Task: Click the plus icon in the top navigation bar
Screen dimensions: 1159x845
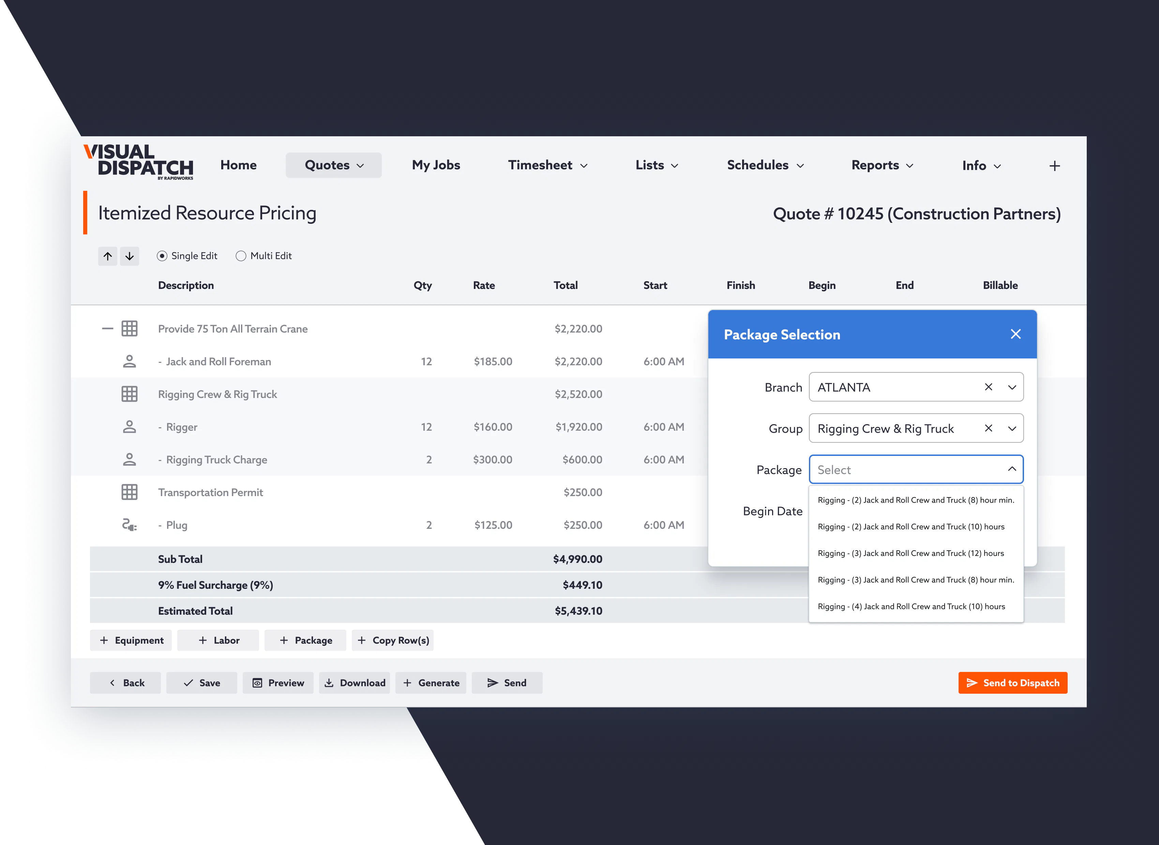Action: tap(1055, 166)
